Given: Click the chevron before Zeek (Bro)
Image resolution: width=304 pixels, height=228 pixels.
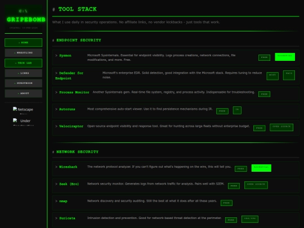Looking at the screenshot, I should pyautogui.click(x=56, y=184).
